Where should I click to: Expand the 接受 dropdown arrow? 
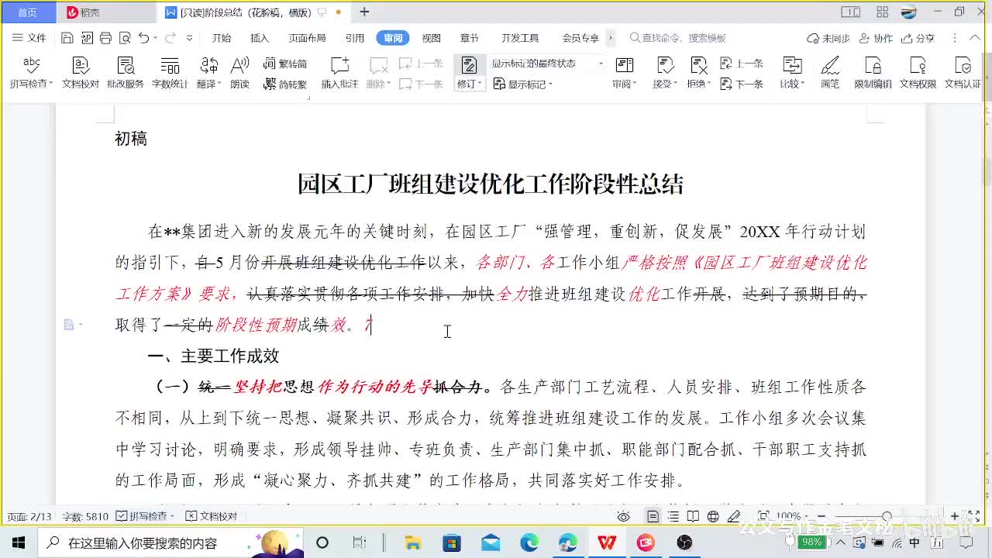(x=675, y=84)
